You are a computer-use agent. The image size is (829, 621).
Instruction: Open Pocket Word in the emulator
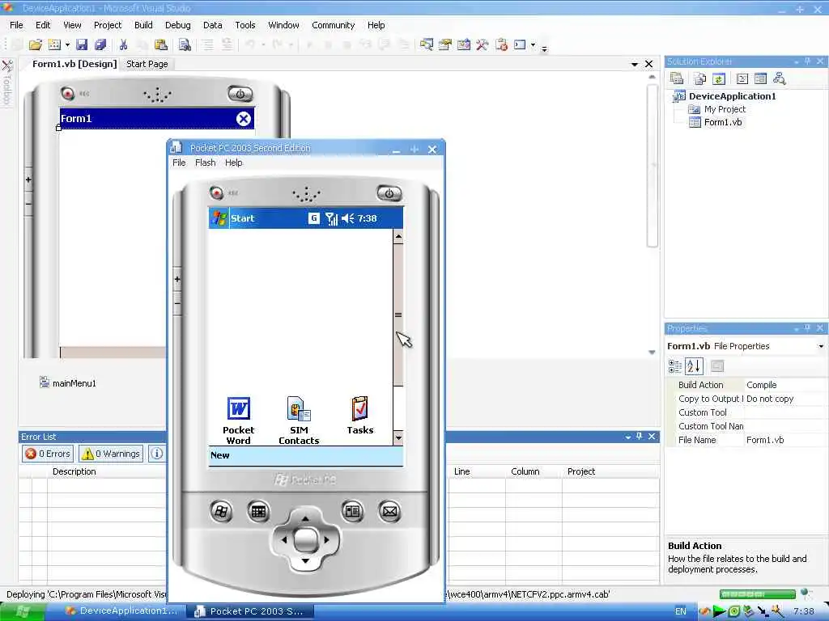pyautogui.click(x=239, y=420)
